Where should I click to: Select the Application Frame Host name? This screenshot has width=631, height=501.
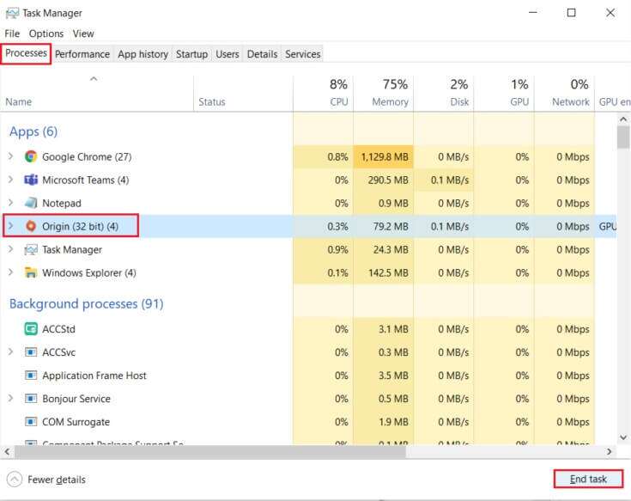pyautogui.click(x=94, y=376)
